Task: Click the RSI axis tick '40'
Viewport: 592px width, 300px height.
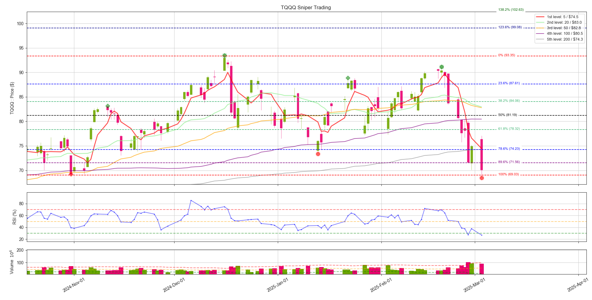Action: coord(22,228)
